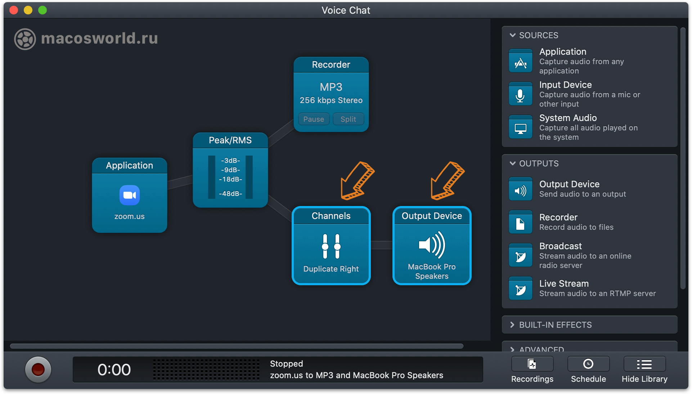Click the Channels sliders icon block
692x394 pixels.
pos(331,246)
